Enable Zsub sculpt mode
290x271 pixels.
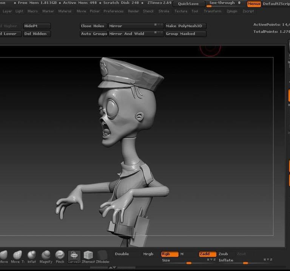point(223,254)
